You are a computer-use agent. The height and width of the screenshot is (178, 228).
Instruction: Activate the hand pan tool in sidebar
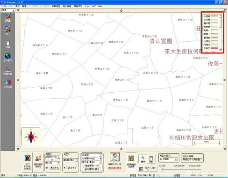[7, 44]
